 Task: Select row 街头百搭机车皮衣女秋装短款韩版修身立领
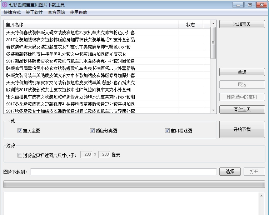[x=107, y=97]
